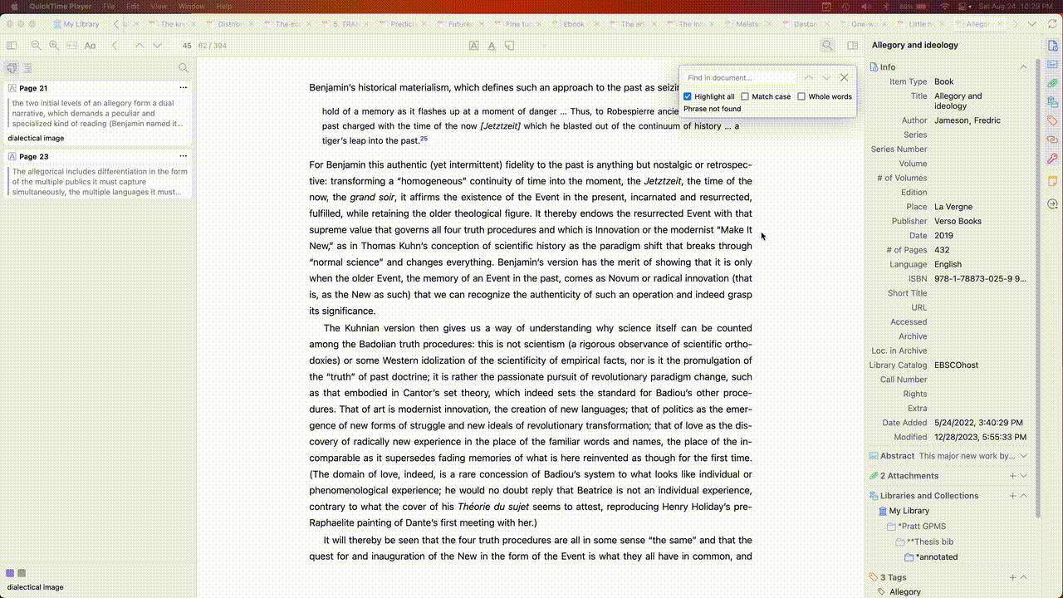Select the underline text annotation tool
Viewport: 1063px width, 598px height.
(492, 46)
